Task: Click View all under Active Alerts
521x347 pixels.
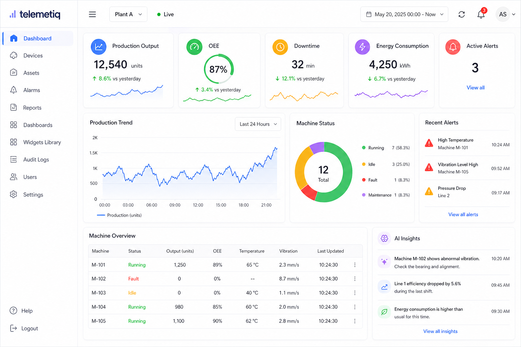Action: (x=476, y=87)
